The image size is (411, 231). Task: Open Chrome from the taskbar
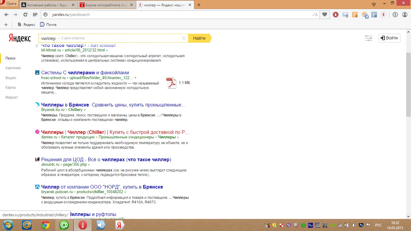click(x=45, y=225)
